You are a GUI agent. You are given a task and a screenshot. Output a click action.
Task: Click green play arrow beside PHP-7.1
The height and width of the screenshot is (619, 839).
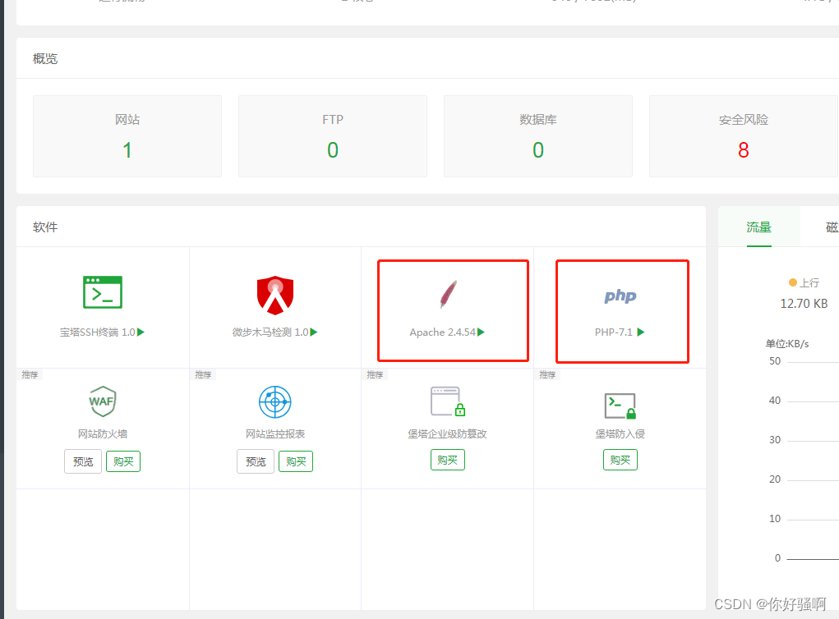coord(641,332)
